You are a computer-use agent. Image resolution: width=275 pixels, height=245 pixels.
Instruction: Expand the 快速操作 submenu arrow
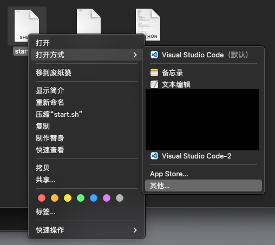coord(135,230)
